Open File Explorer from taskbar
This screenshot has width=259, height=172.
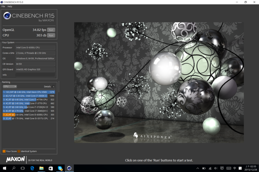click(x=41, y=168)
